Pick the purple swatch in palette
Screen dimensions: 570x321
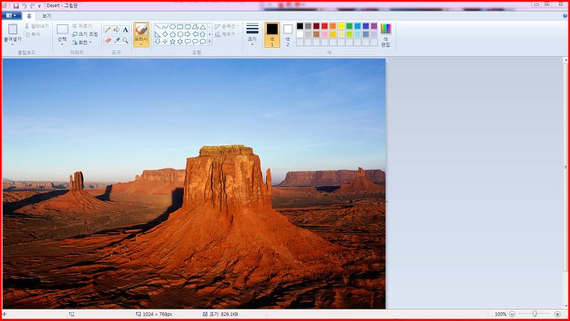pyautogui.click(x=374, y=26)
